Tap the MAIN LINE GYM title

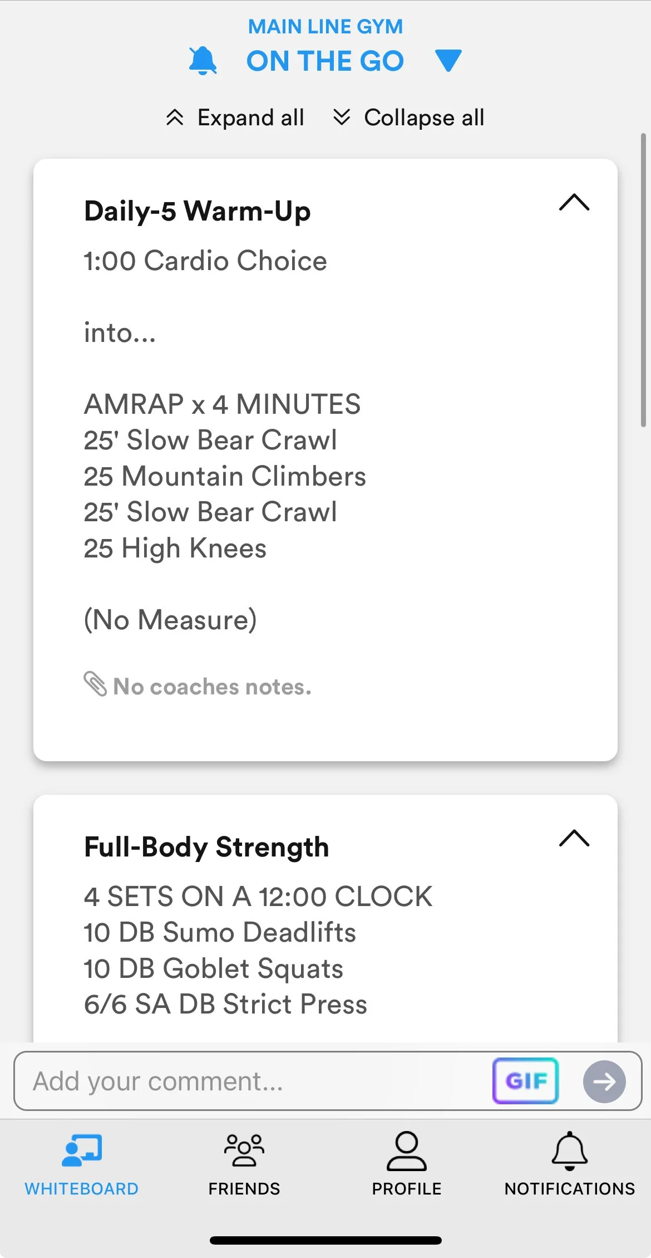325,26
